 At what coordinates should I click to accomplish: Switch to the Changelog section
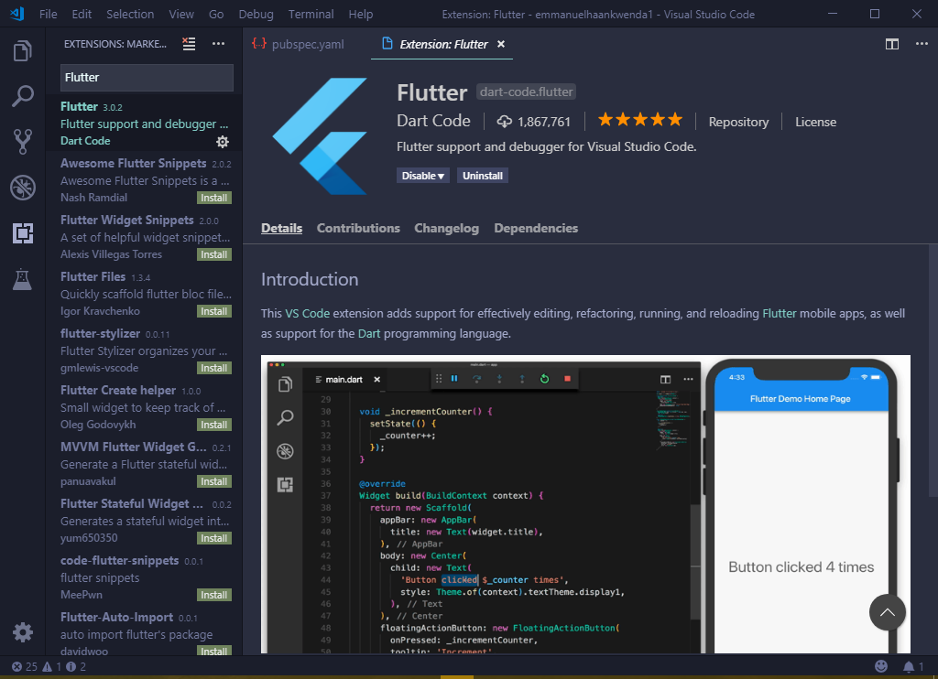(446, 228)
